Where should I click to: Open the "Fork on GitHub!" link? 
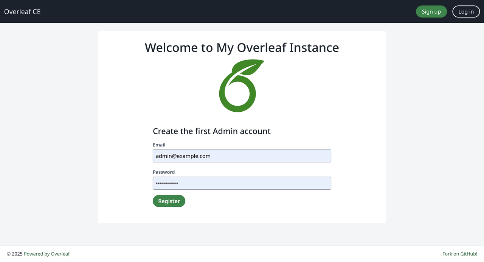pos(459,254)
